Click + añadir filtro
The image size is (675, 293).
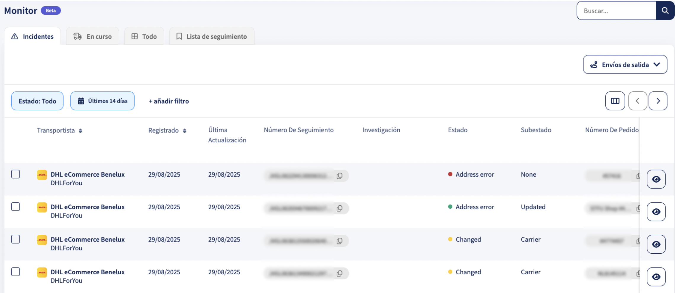[x=169, y=101]
